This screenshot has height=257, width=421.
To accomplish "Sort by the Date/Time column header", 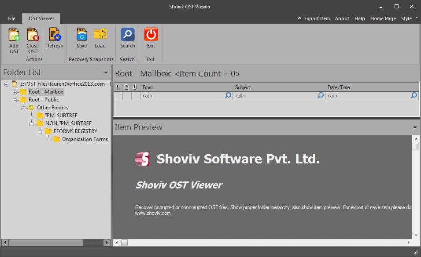I will pyautogui.click(x=372, y=87).
